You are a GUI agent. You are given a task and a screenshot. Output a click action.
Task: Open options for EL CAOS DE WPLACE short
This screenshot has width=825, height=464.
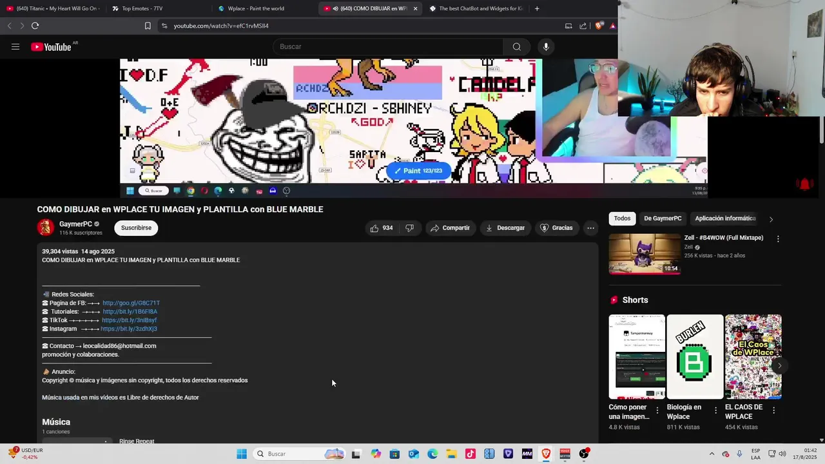773,411
